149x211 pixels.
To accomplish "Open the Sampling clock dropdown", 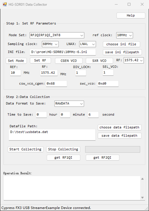I will (x=50, y=44).
